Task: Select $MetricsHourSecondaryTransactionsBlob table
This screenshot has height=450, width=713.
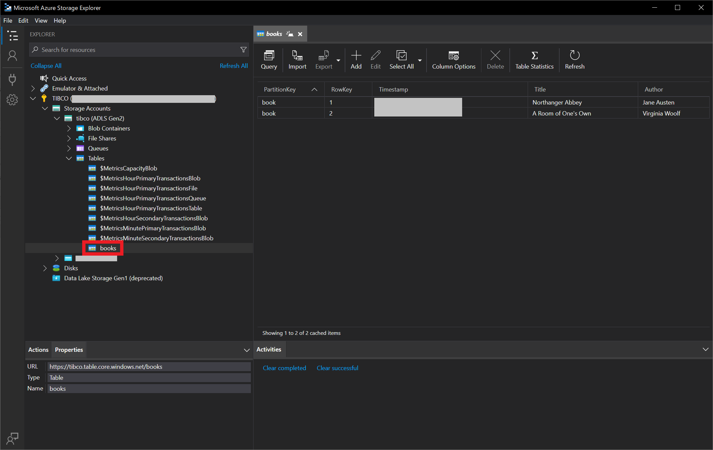Action: pyautogui.click(x=154, y=218)
